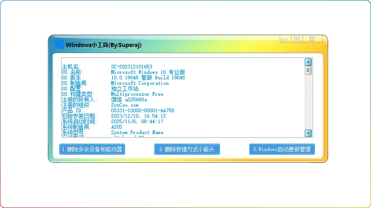Viewport: 371px width, 208px height.
Task: Place cursor on SysCeo.com organization text
Action: click(125, 105)
